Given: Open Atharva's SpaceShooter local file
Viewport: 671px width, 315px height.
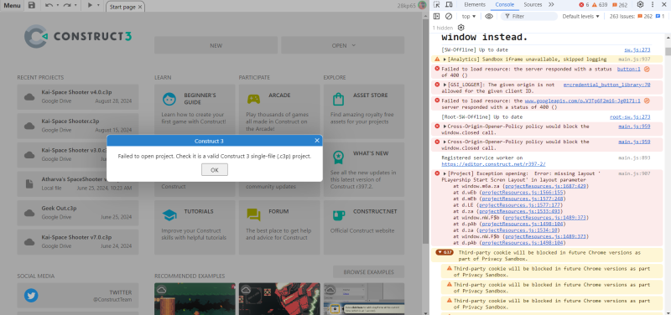Looking at the screenshot, I should pyautogui.click(x=78, y=183).
